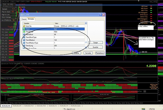163x110 pixels.
Task: Select the TrendShort variable name
Action: pyautogui.click(x=29, y=35)
